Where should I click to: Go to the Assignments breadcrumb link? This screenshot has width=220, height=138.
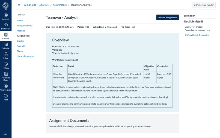60,5
